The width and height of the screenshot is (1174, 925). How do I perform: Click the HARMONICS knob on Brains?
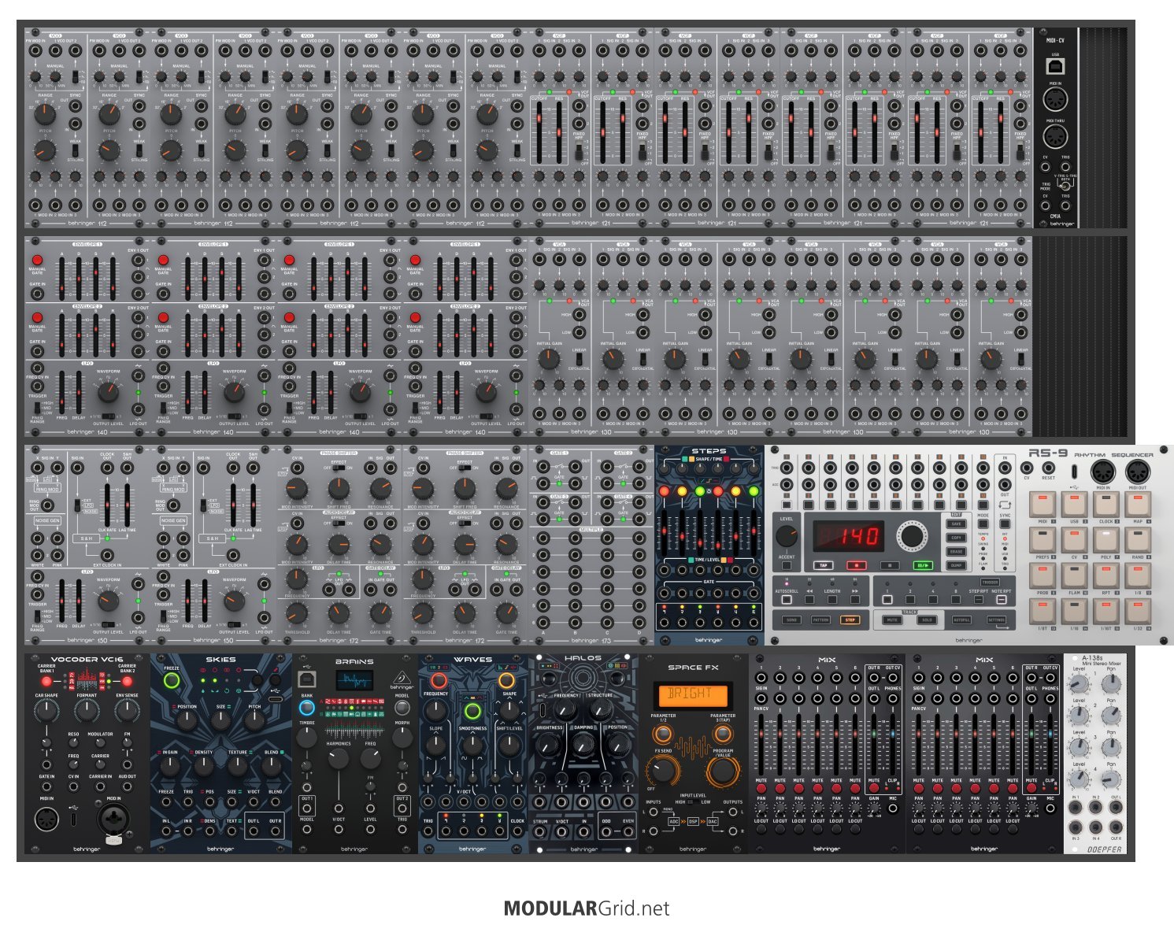tap(339, 758)
